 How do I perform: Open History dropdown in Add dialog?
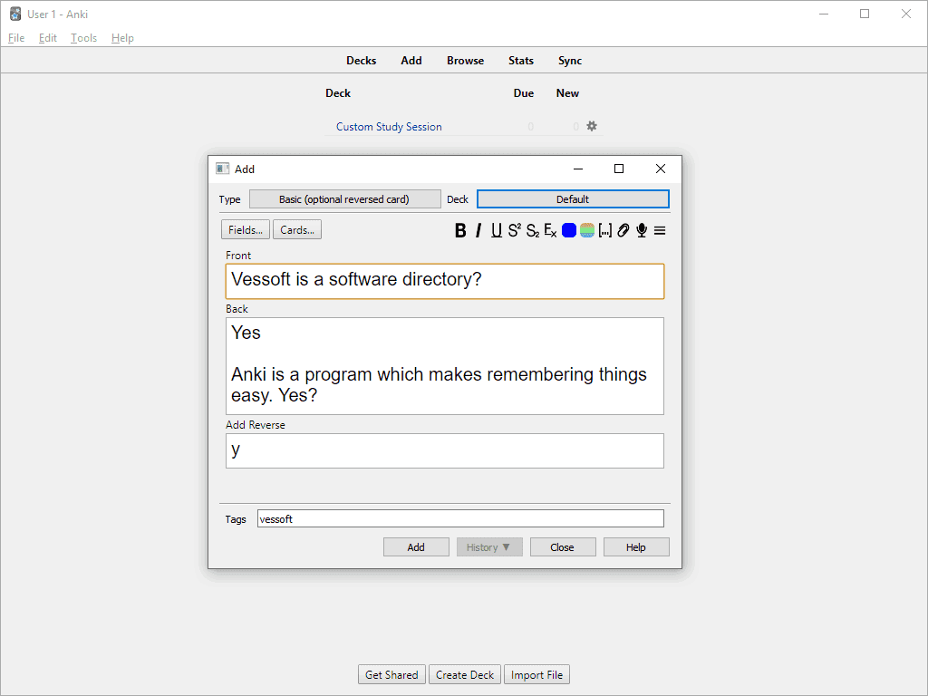tap(489, 547)
